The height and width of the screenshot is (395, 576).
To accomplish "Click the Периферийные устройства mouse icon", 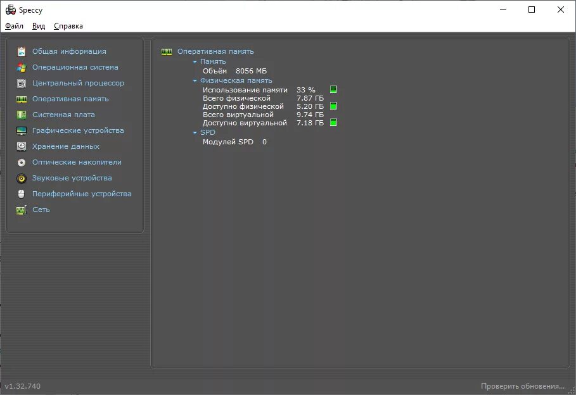I will [22, 194].
